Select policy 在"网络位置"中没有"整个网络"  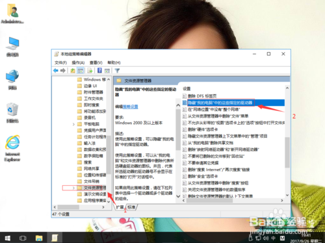click(x=214, y=109)
